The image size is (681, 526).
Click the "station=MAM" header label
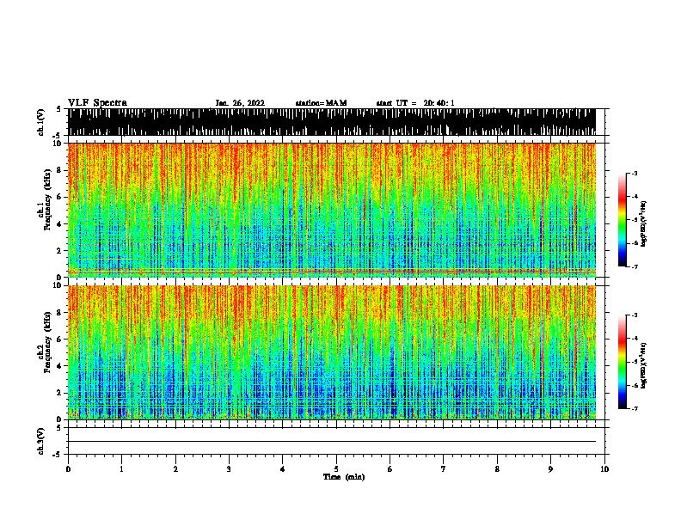click(321, 103)
